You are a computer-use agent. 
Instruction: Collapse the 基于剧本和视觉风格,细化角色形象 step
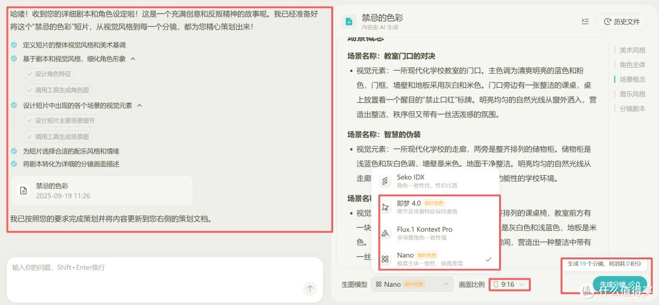[x=133, y=59]
